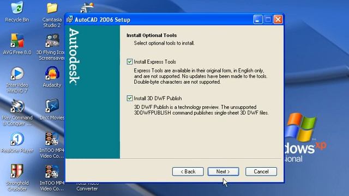Screen dimensions: 349x196
Task: Select the Camtasia Studio 2 folder icon
Action: pos(52,8)
